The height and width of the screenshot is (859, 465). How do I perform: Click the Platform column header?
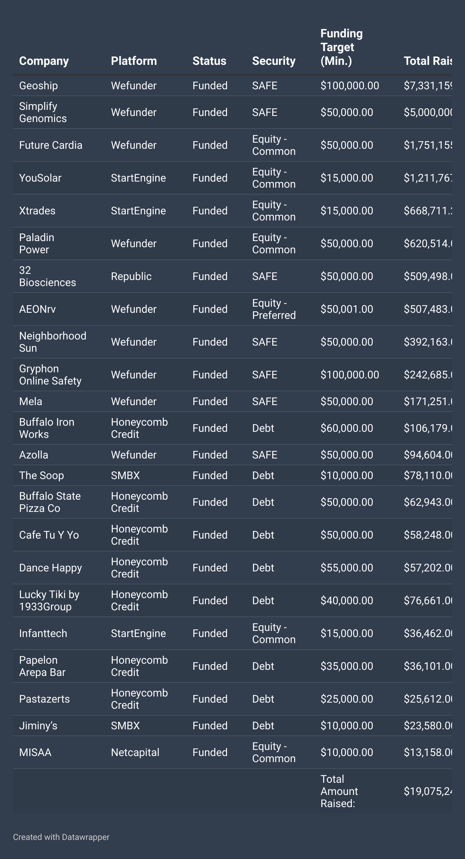point(134,61)
